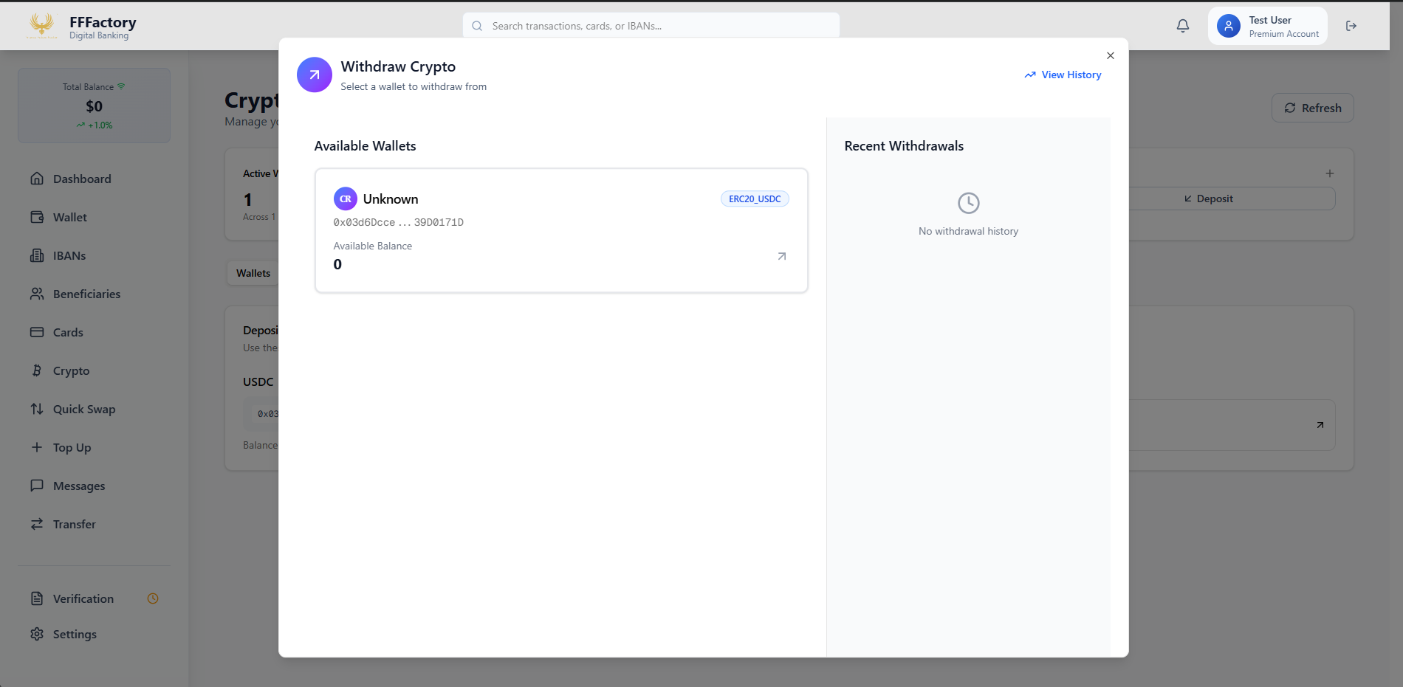Click the FFFactory eagle logo
Image resolution: width=1403 pixels, height=687 pixels.
point(42,26)
